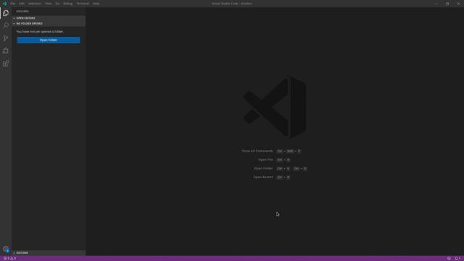Viewport: 464px width, 261px height.
Task: Open the Terminal menu
Action: (x=83, y=4)
